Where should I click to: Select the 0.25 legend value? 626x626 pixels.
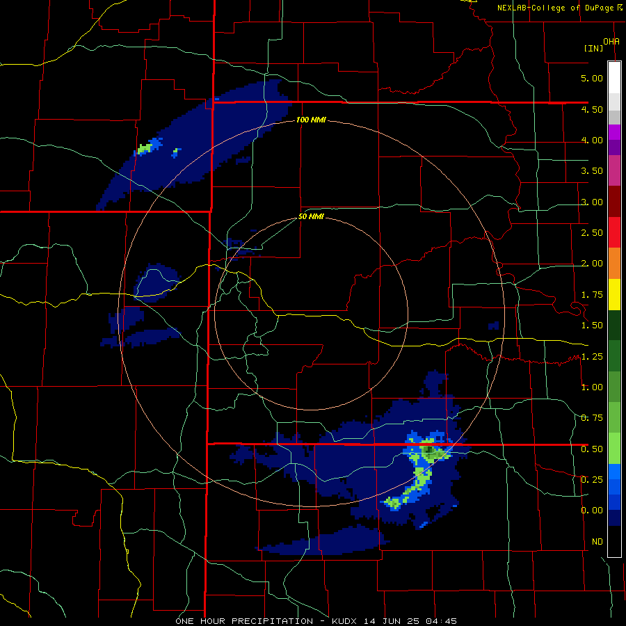592,479
